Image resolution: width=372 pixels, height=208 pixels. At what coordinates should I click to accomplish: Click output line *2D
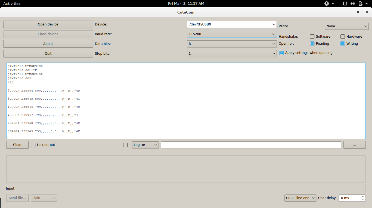tap(11, 82)
